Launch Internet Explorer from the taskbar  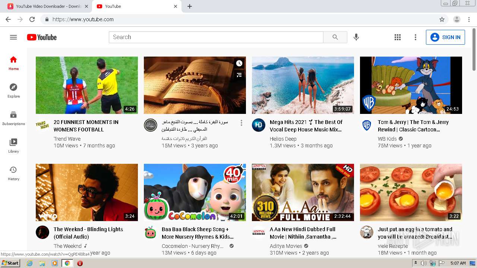click(30, 263)
